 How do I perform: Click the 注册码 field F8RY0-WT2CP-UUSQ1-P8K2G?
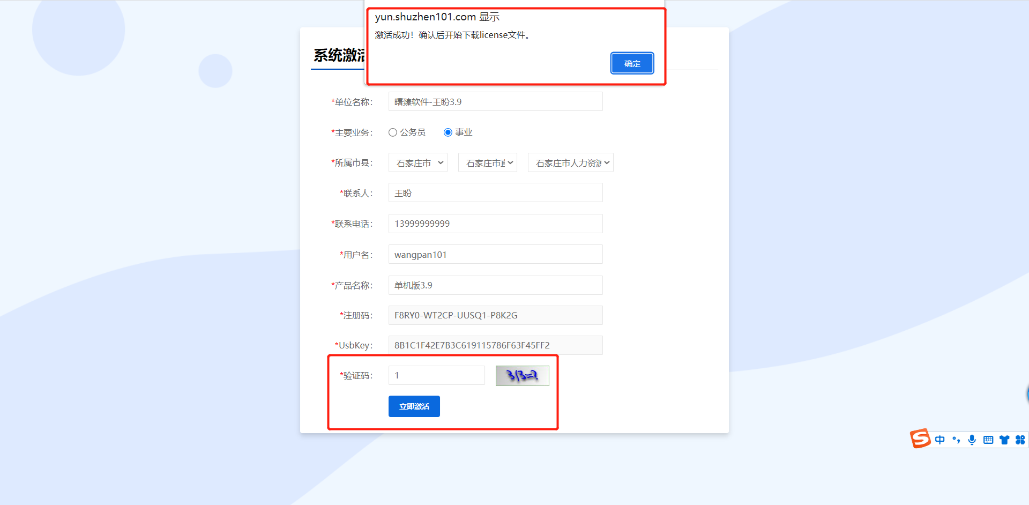[496, 315]
